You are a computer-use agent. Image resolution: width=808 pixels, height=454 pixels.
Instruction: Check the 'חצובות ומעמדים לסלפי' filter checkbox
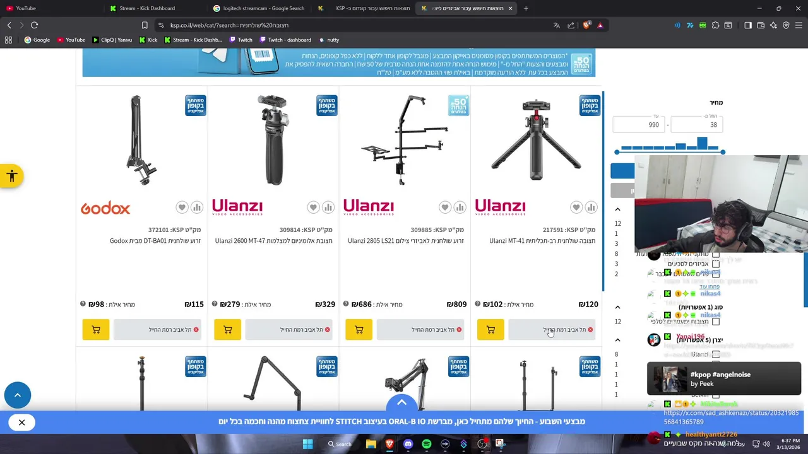click(716, 322)
